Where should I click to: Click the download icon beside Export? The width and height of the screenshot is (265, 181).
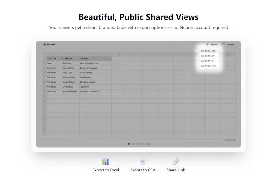pyautogui.click(x=208, y=45)
